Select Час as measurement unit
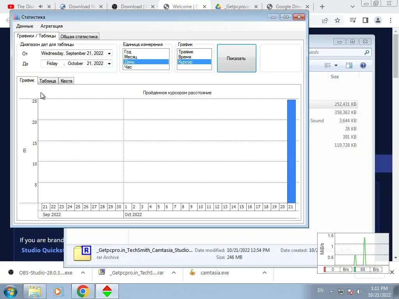The width and height of the screenshot is (399, 299). [x=146, y=67]
